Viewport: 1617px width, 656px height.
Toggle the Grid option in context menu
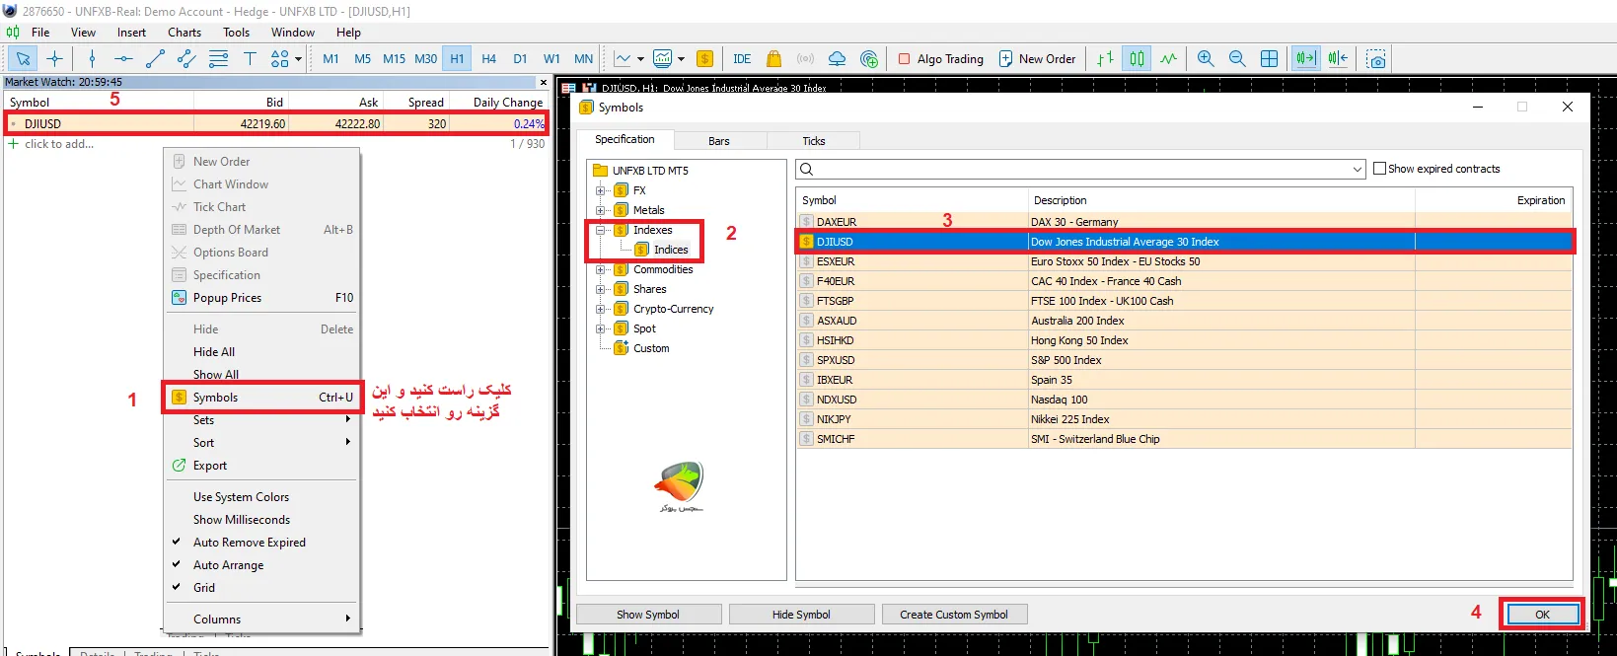204,588
